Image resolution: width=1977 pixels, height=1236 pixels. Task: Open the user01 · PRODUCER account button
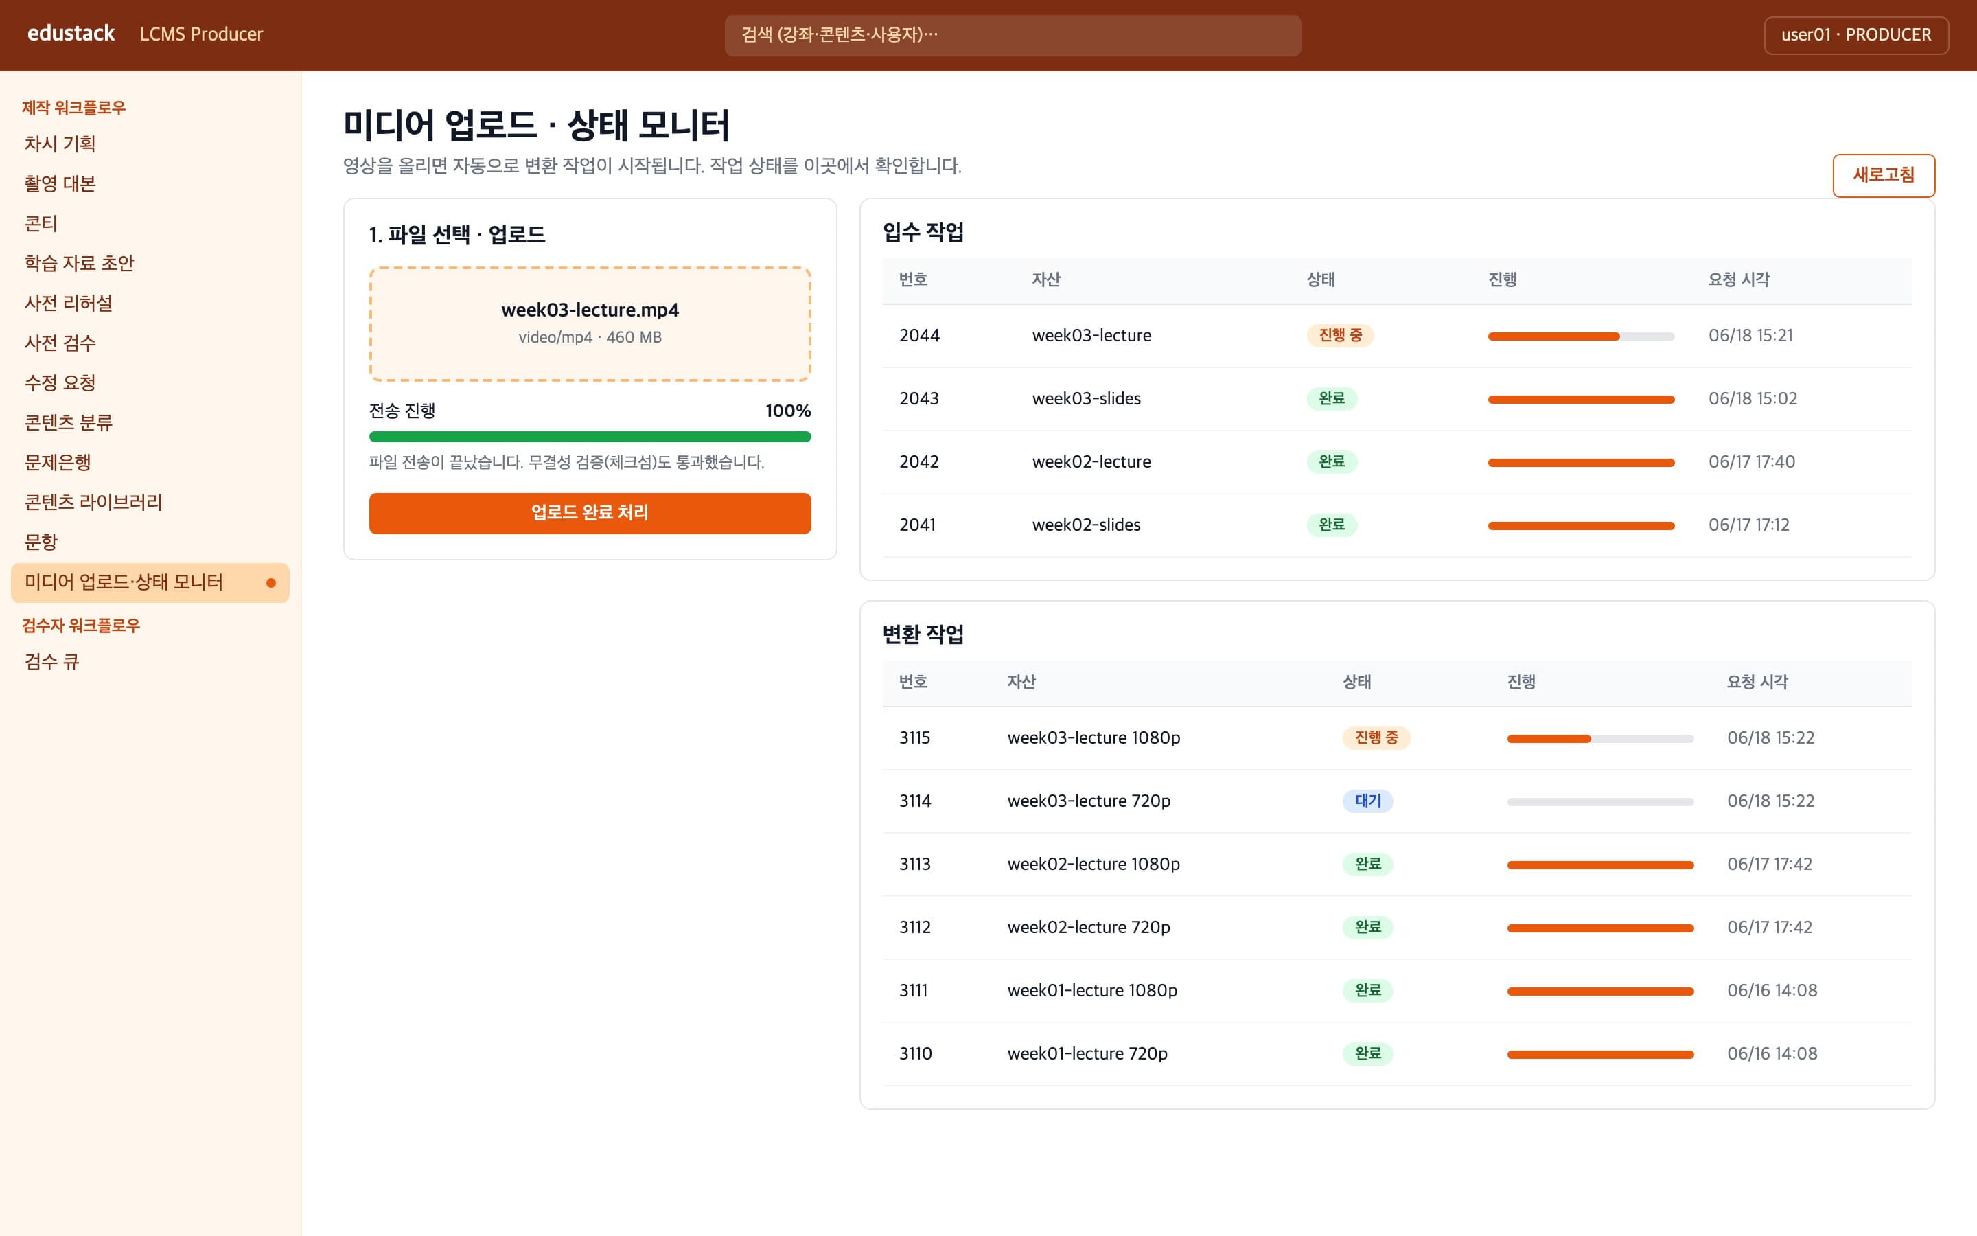coord(1855,35)
